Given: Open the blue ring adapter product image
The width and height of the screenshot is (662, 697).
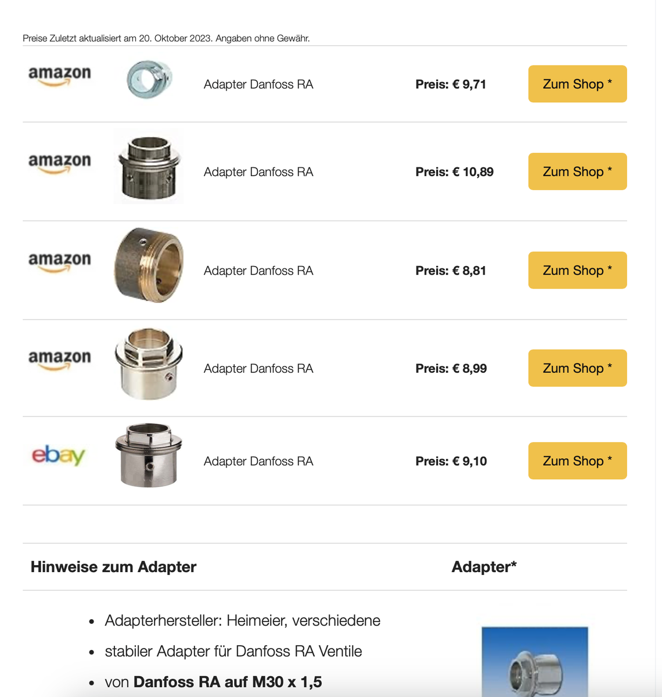Looking at the screenshot, I should (149, 80).
